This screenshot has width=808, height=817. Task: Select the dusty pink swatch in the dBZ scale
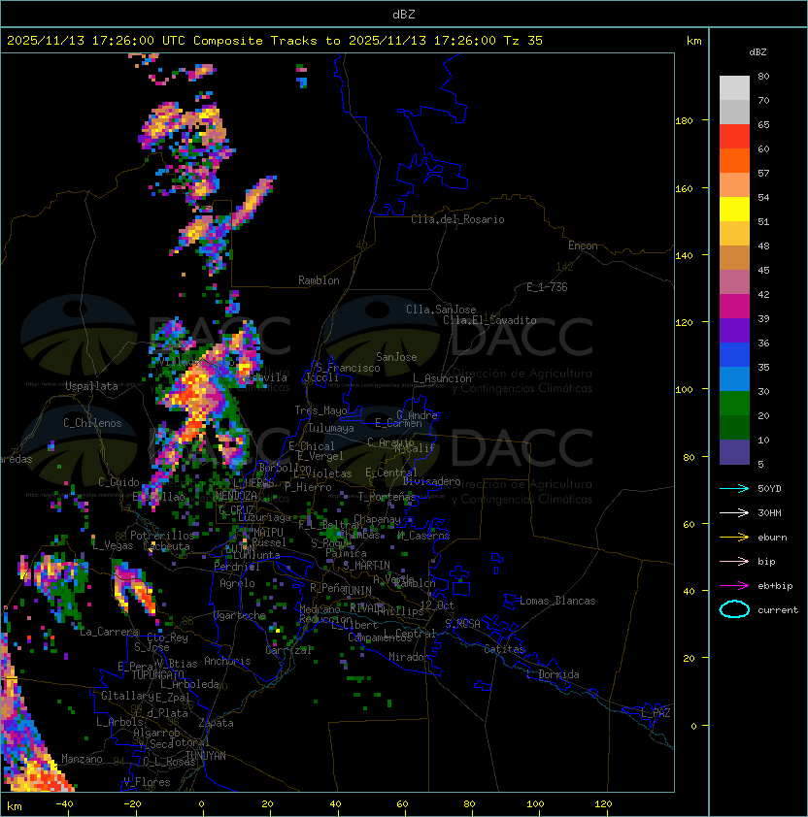(734, 282)
